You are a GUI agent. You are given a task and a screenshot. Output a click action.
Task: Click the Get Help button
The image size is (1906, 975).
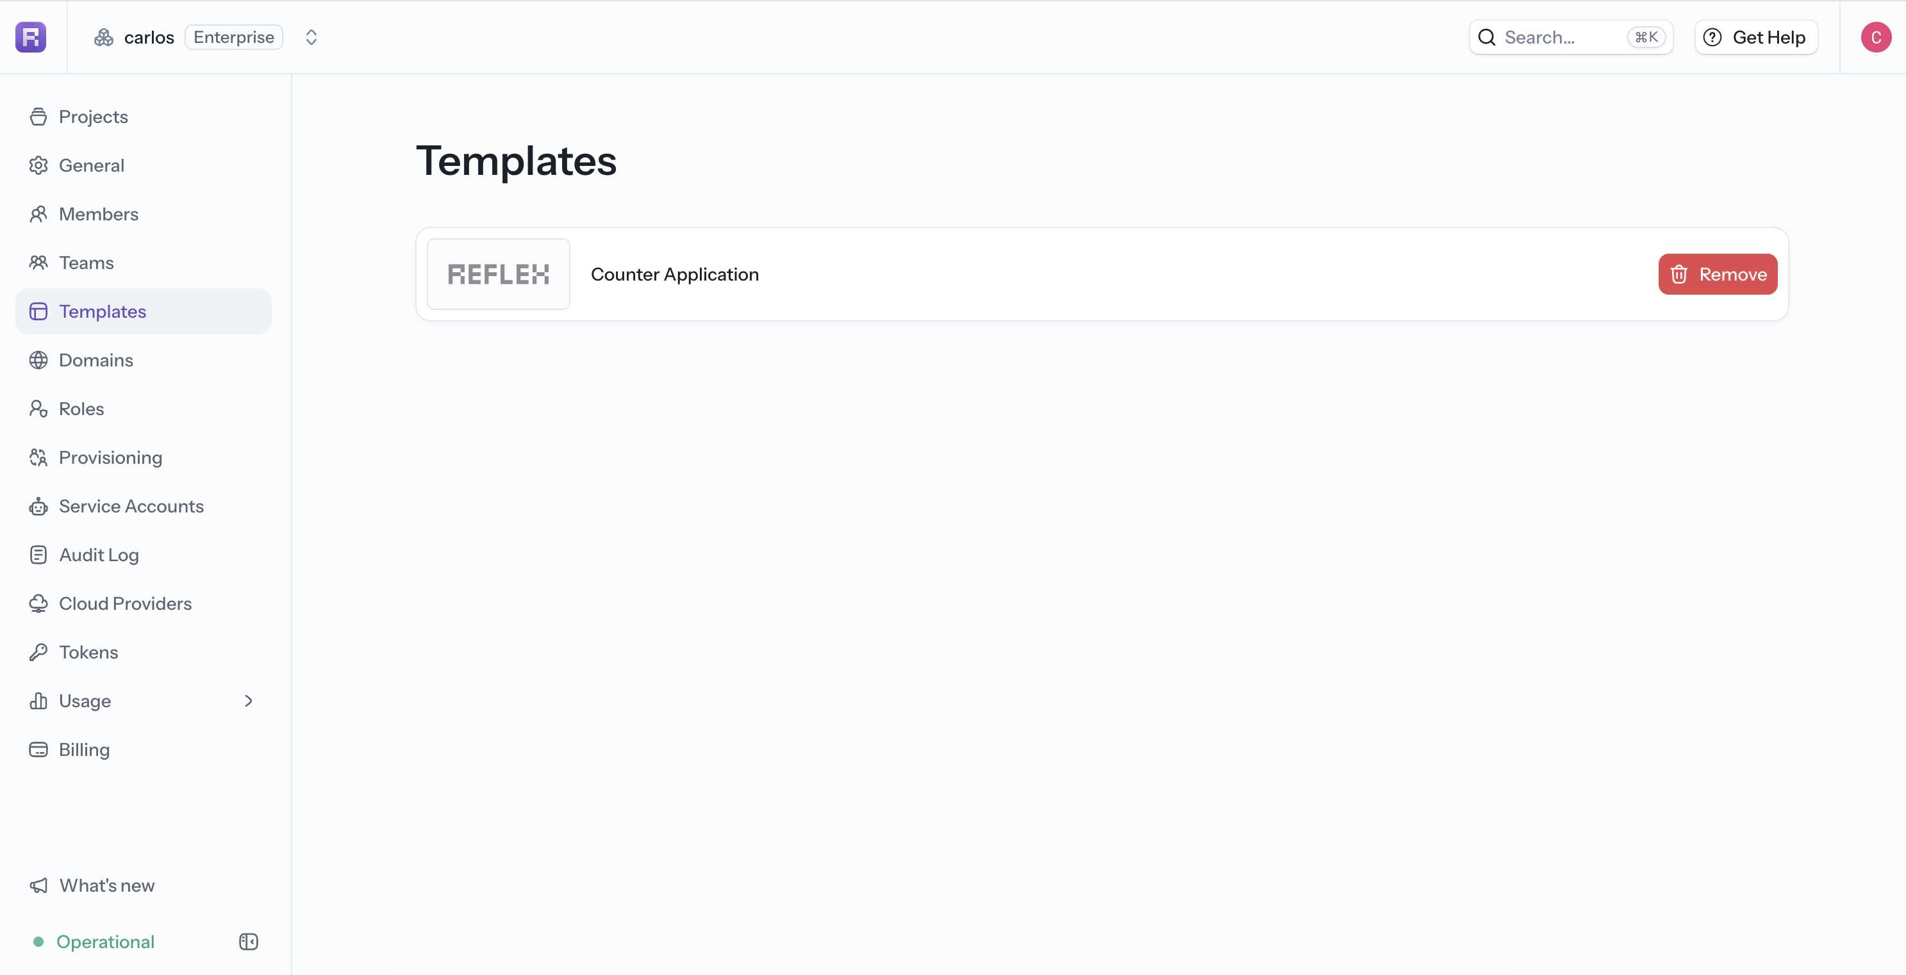pos(1756,37)
